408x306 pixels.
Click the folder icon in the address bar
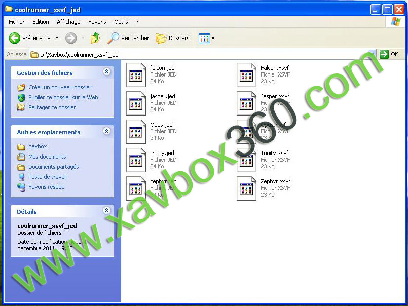point(34,55)
